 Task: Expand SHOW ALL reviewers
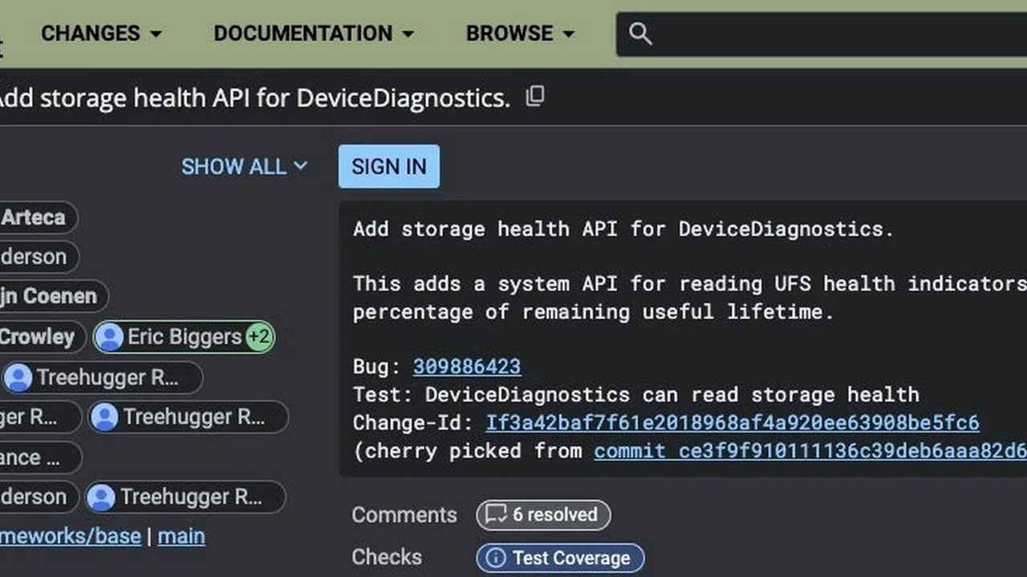244,167
